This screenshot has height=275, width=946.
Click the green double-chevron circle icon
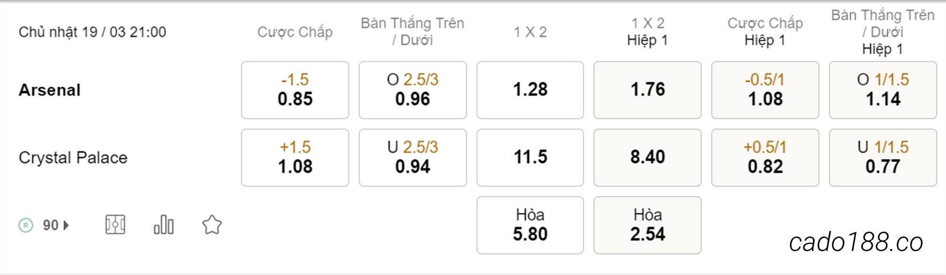pos(26,225)
